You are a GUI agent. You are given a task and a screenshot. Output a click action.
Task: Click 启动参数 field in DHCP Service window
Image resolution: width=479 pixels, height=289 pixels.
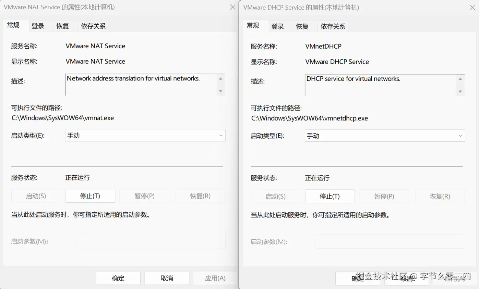click(x=390, y=241)
